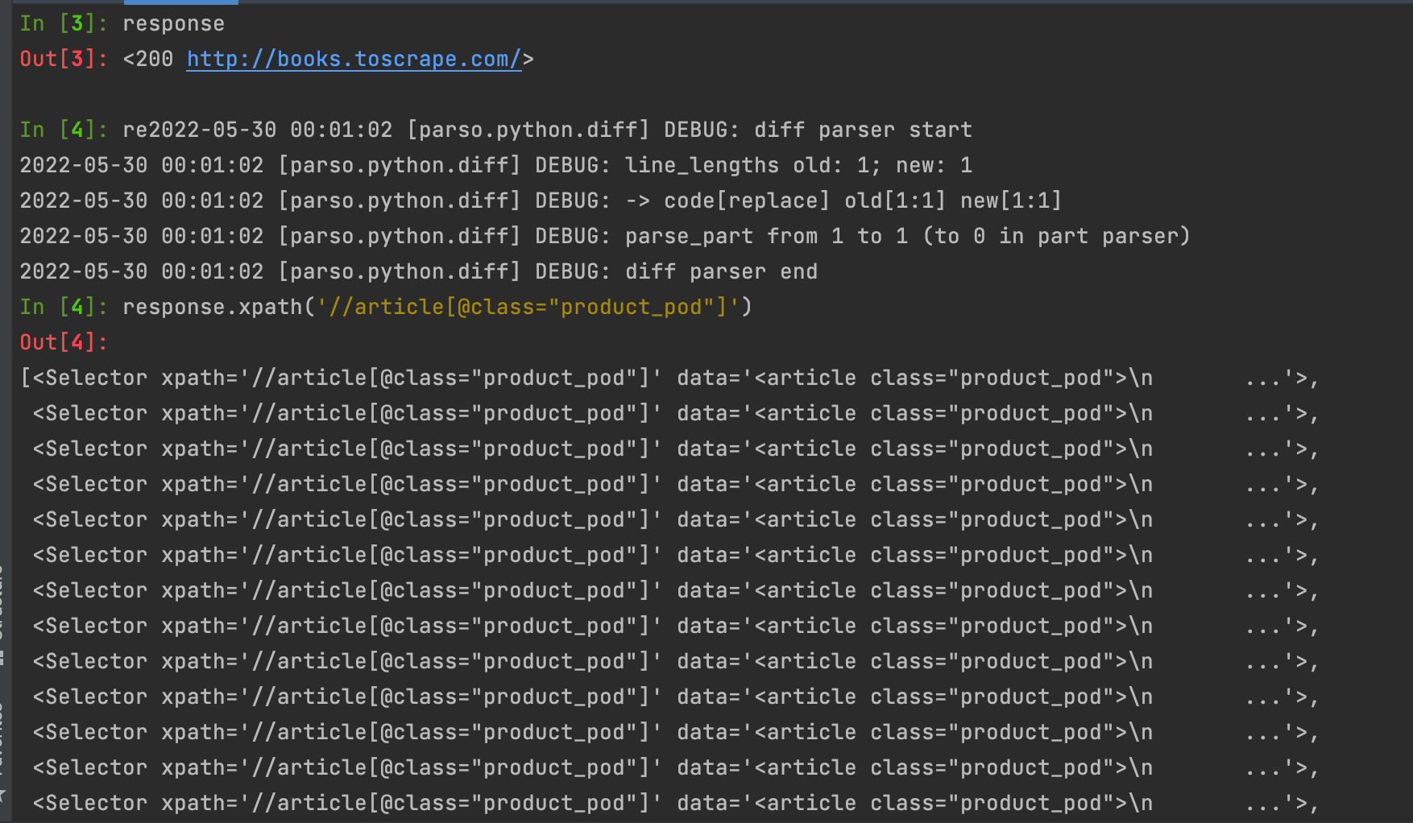The image size is (1413, 823).
Task: Click the 200 status code text
Action: tap(154, 60)
